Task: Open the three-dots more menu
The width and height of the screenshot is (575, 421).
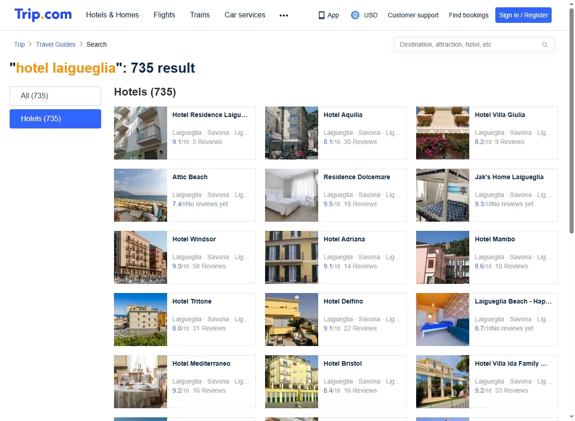Action: point(284,15)
